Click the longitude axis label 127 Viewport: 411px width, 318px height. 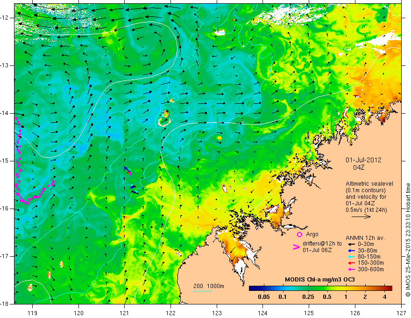coord(401,313)
